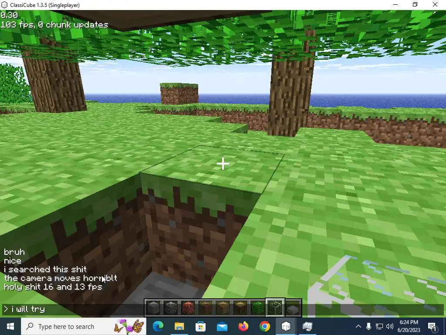The height and width of the screenshot is (335, 446).
Task: Select the log block in the hotbar
Action: [240, 308]
